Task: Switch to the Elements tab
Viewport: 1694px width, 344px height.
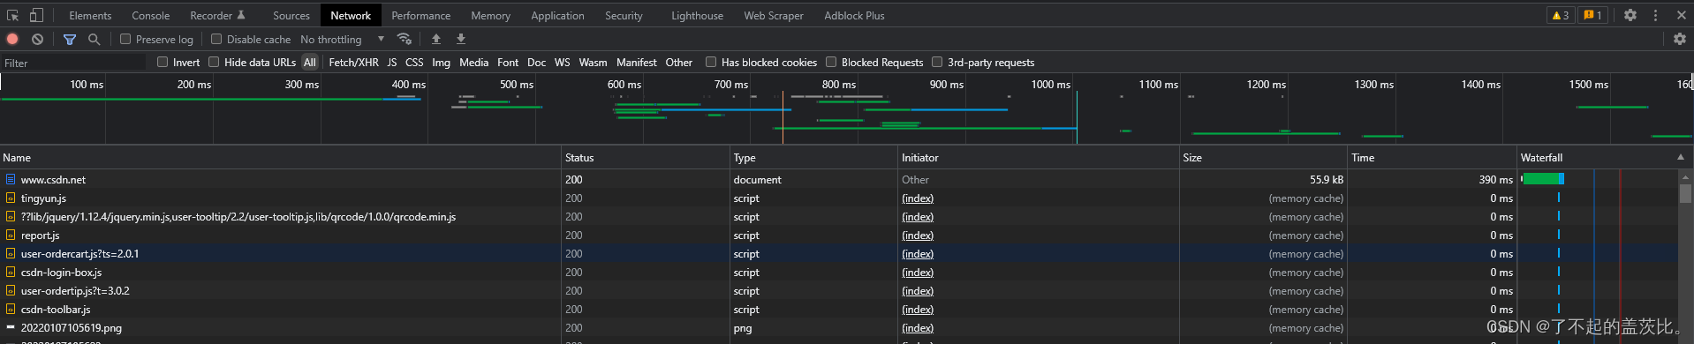Action: coord(90,15)
